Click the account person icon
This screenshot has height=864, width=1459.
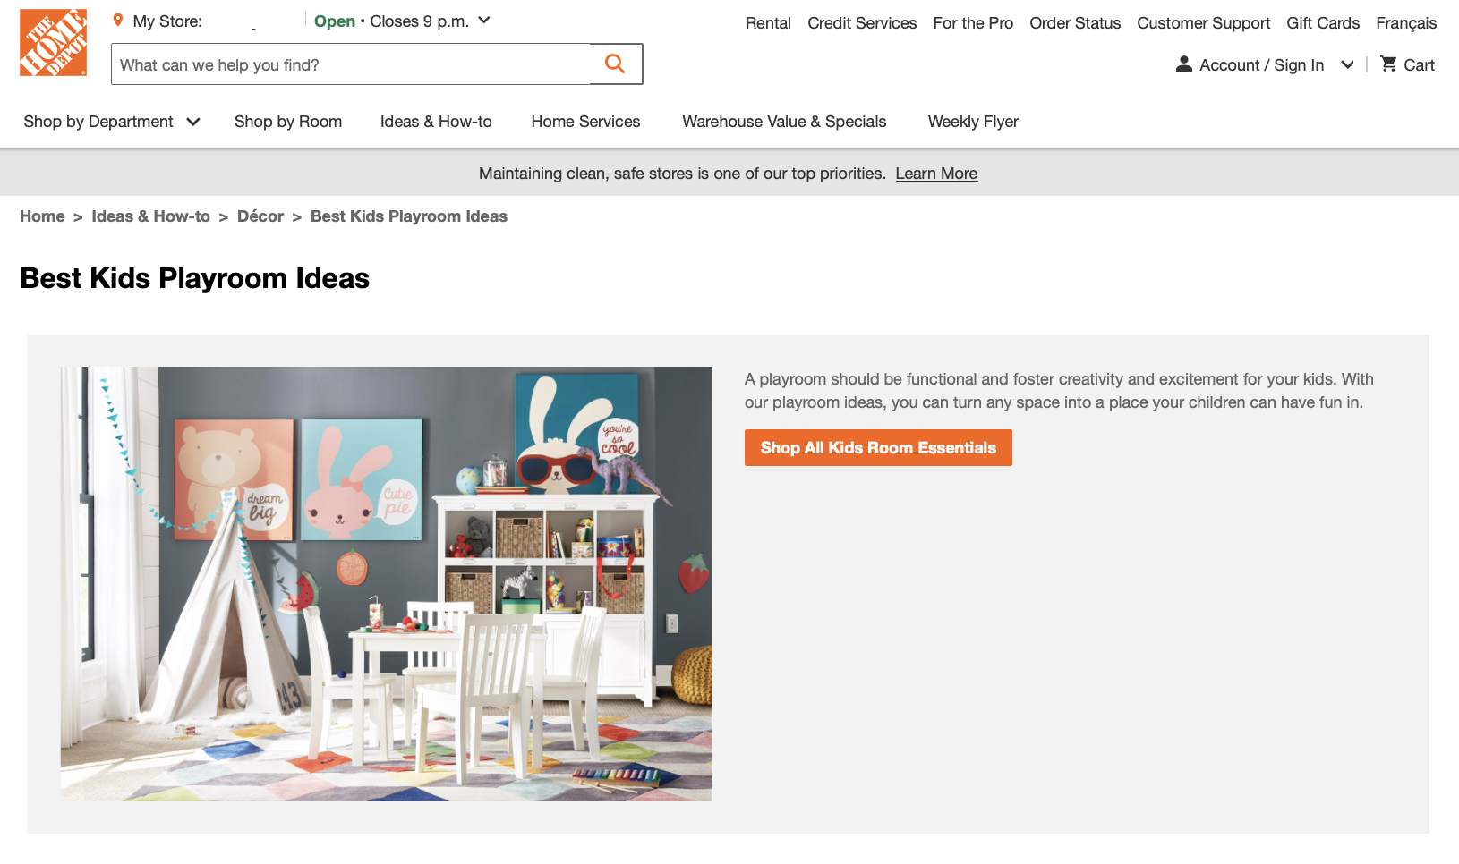tap(1183, 64)
